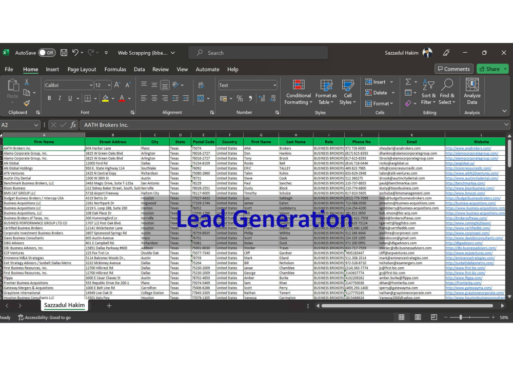513x384 pixels.
Task: Click the Comments button
Action: [x=454, y=69]
